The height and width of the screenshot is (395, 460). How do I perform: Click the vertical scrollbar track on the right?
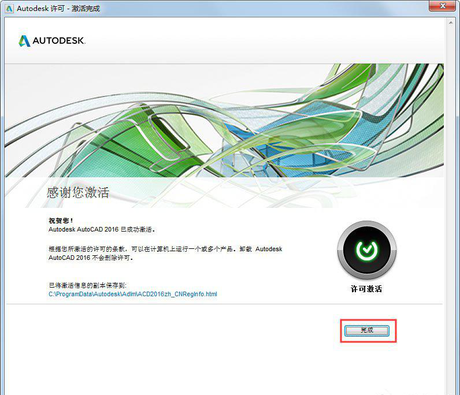pyautogui.click(x=450, y=202)
